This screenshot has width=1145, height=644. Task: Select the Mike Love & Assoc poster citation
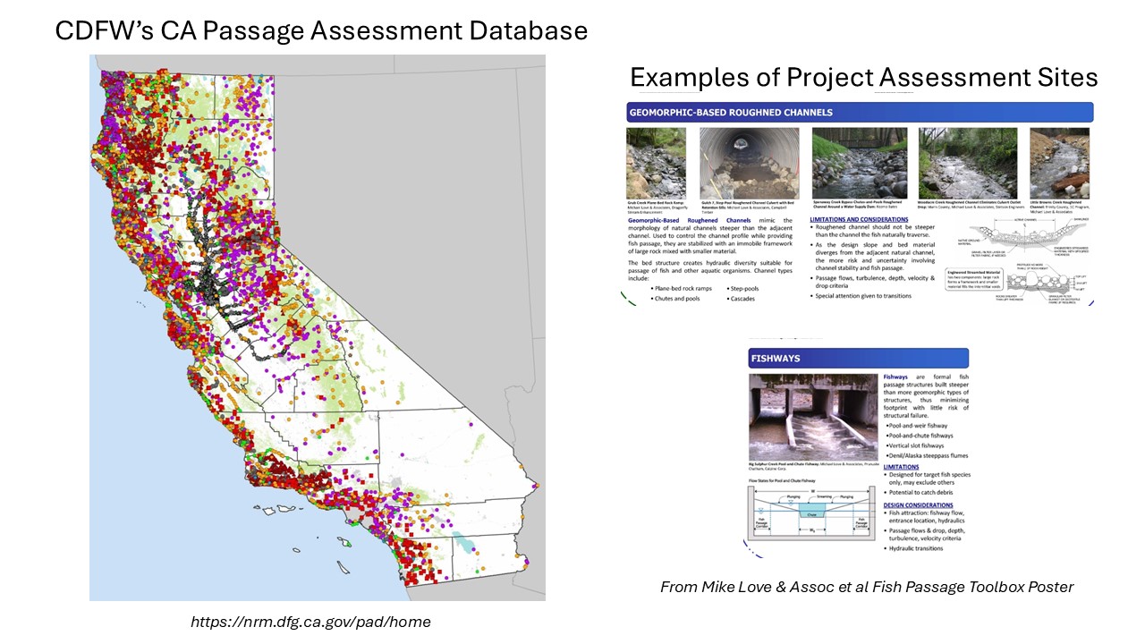pos(867,587)
